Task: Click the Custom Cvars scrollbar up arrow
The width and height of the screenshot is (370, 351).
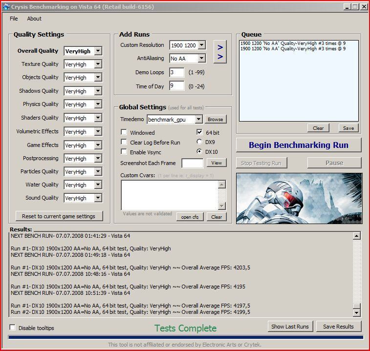Action: tap(221, 185)
